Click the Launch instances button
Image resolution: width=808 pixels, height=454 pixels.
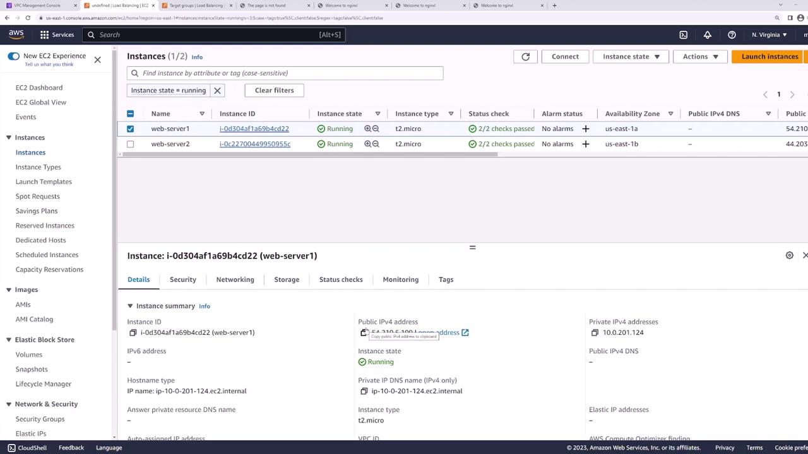click(769, 57)
